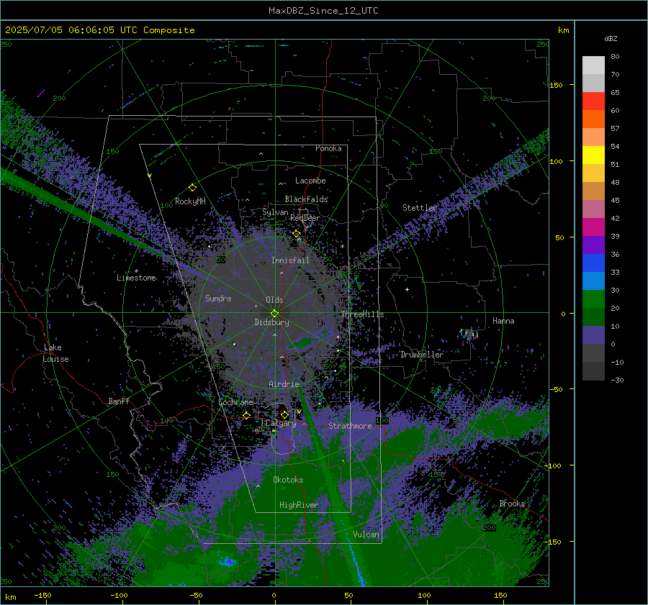Click the Ponoka city label

pos(328,148)
